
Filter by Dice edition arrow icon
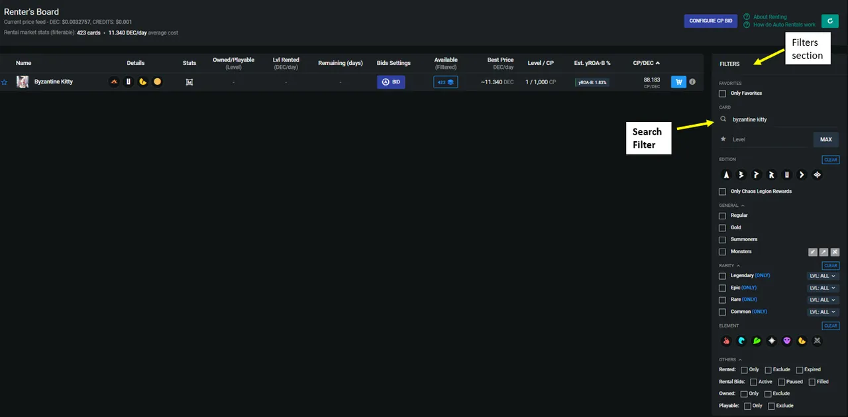click(802, 175)
